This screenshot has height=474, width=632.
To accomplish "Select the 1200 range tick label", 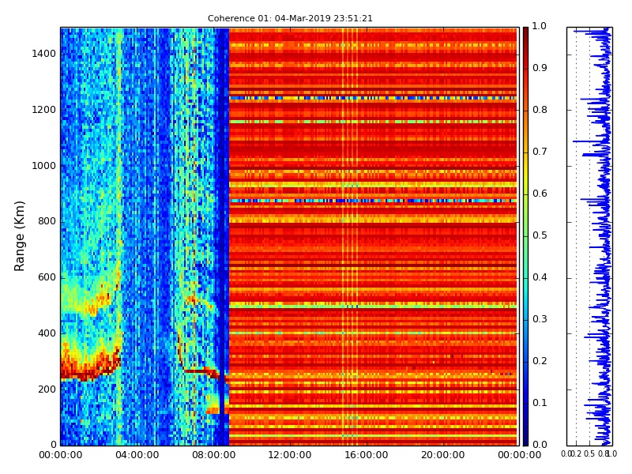I will pyautogui.click(x=44, y=110).
